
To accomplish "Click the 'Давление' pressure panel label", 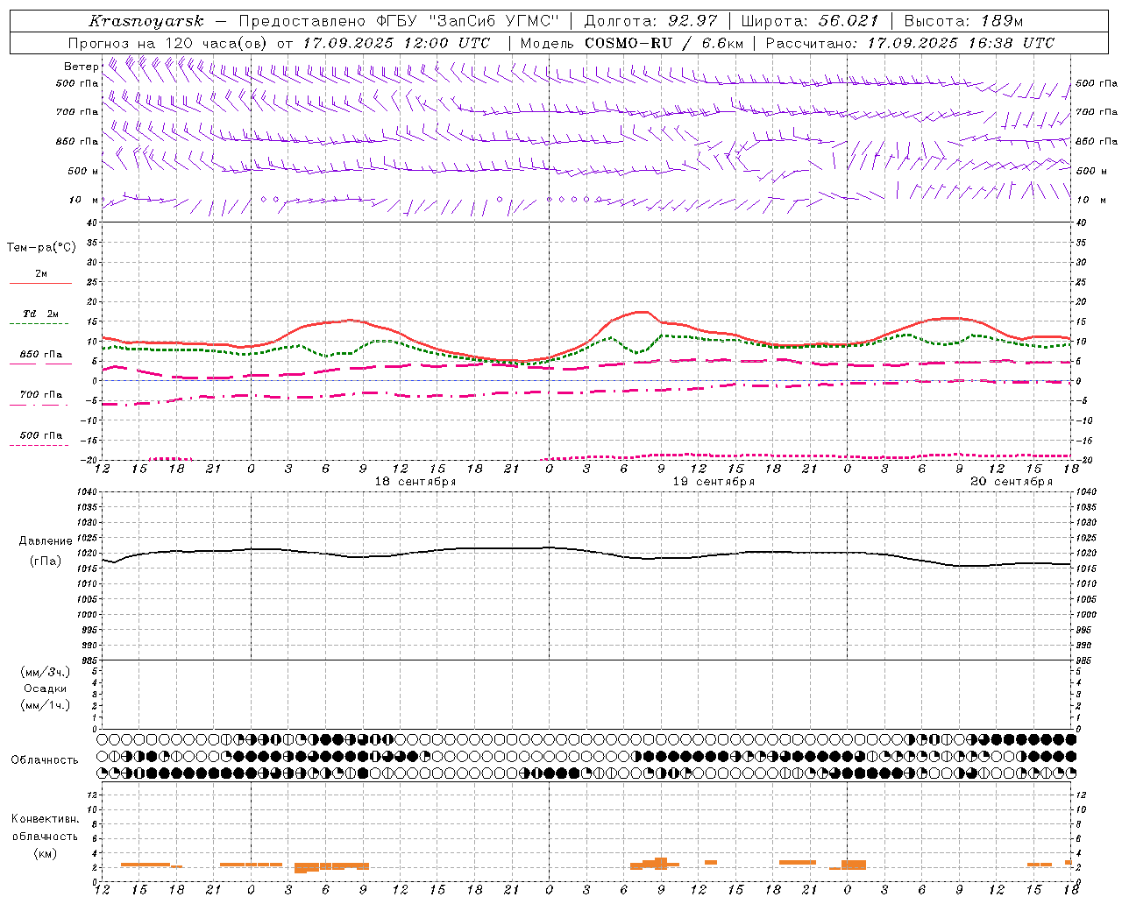I will point(46,541).
